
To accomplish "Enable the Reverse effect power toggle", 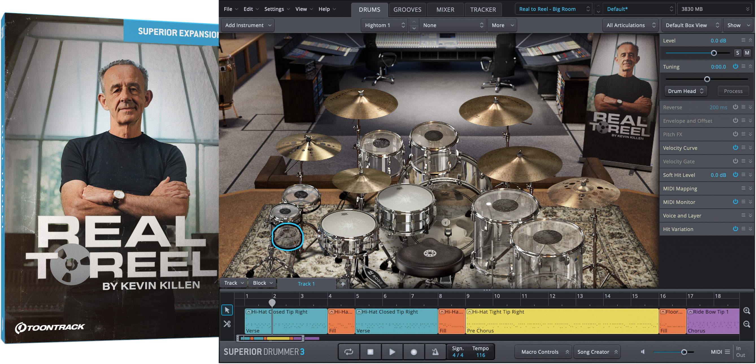I will pyautogui.click(x=735, y=107).
